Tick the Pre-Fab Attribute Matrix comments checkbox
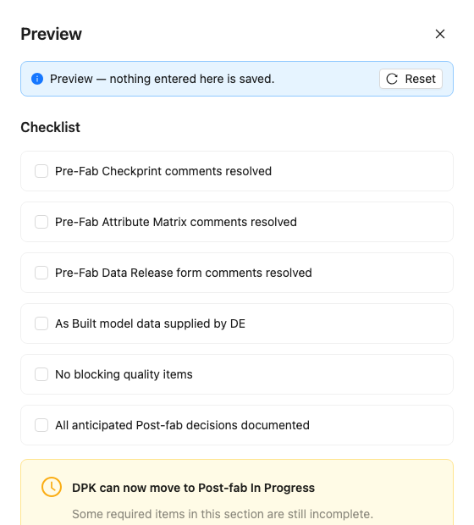Screen dimensions: 474x525 (41, 222)
